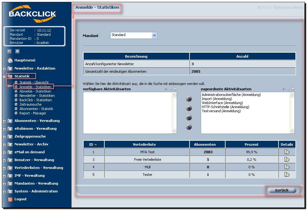Collapse the Statistik tree section
Viewport: 307px width, 210px height.
[x=4, y=77]
